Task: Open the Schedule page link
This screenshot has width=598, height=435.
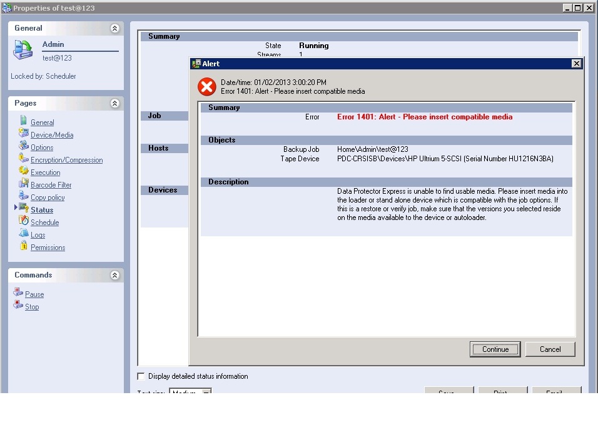Action: coord(44,223)
